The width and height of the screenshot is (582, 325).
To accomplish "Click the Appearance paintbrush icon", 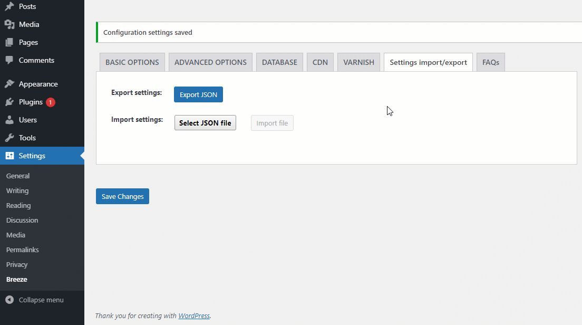I will click(9, 84).
